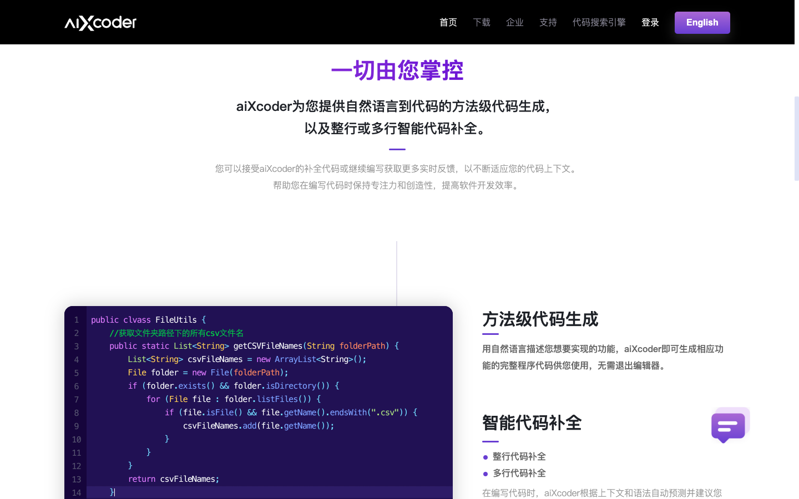This screenshot has width=799, height=499.
Task: Select the 智能代码补全 heading
Action: (x=532, y=423)
